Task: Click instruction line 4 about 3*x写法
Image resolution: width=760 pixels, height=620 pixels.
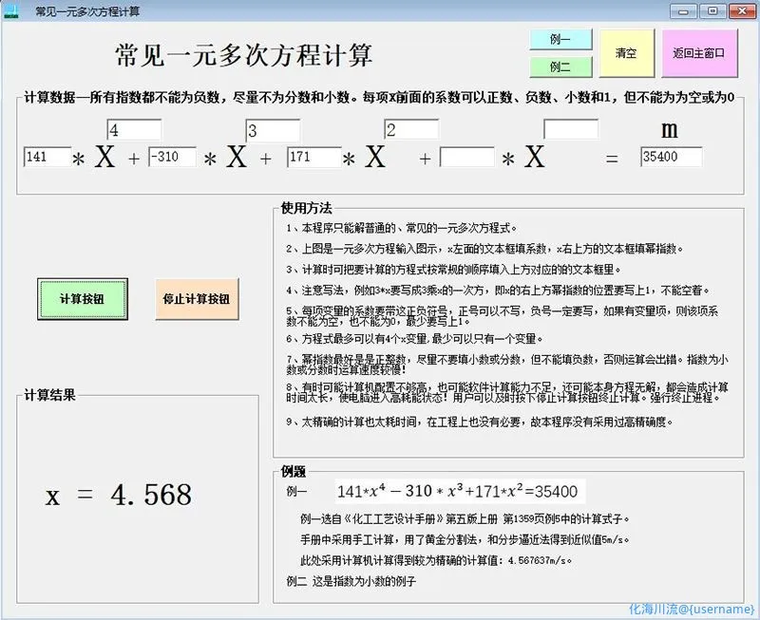Action: (x=498, y=291)
